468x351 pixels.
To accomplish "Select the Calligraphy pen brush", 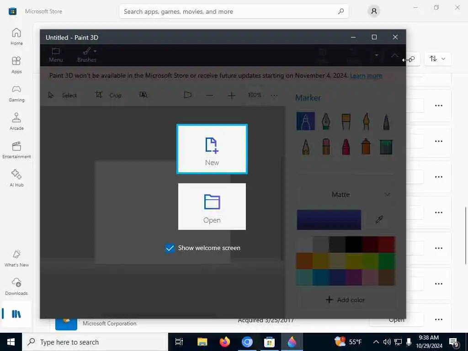I will 326,121.
